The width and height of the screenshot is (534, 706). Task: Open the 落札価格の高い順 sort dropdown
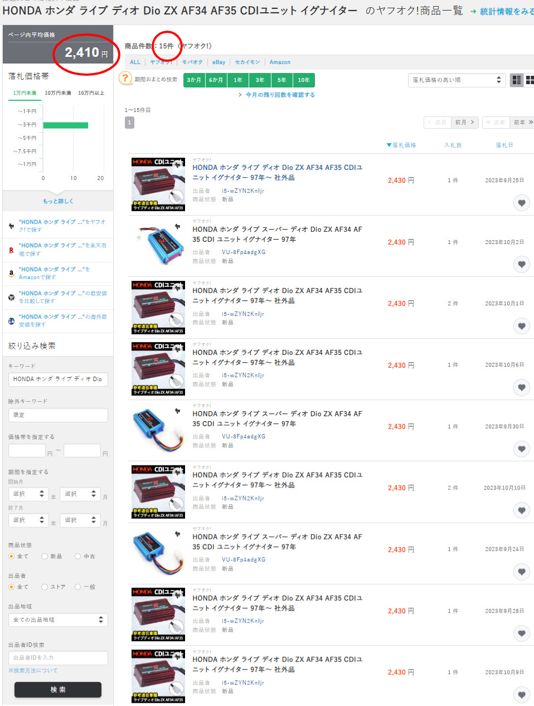coord(457,80)
